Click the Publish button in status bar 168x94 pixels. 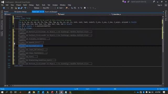(x=162, y=89)
